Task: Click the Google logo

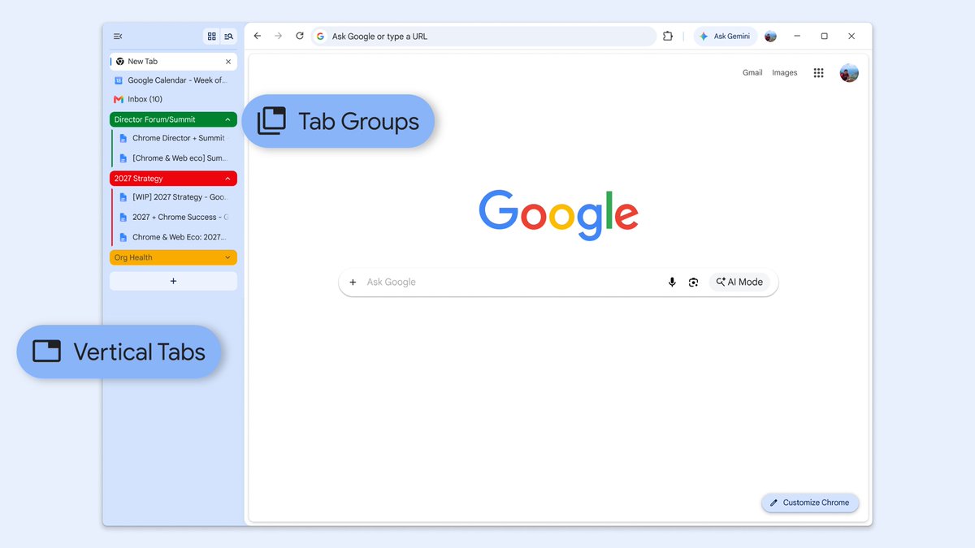Action: [x=558, y=214]
